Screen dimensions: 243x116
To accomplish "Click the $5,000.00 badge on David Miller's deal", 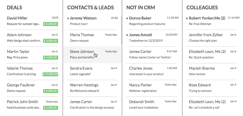I will click(50, 24).
